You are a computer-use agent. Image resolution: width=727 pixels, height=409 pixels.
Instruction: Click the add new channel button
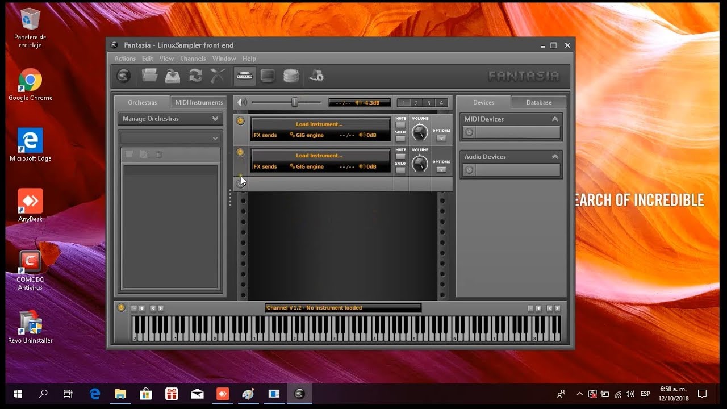241,183
